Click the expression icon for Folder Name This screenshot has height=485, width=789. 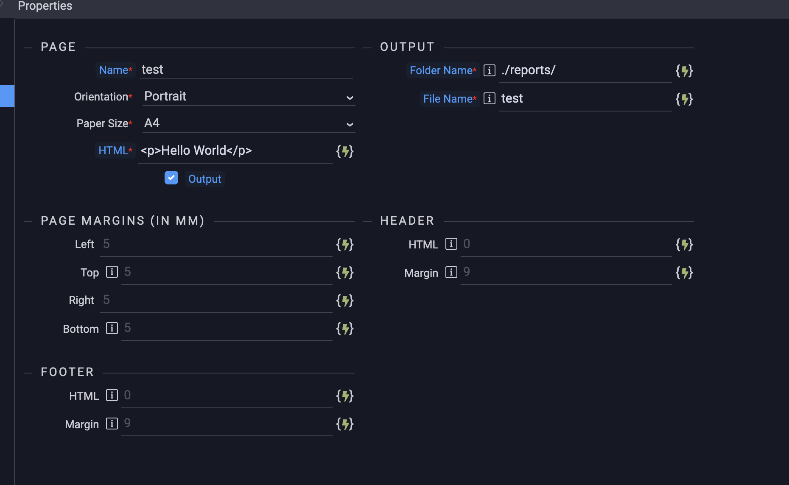[x=684, y=71]
